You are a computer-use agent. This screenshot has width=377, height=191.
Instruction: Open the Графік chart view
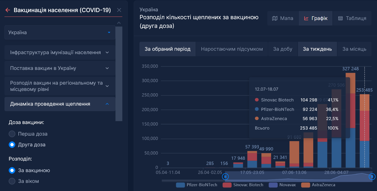[x=316, y=18]
